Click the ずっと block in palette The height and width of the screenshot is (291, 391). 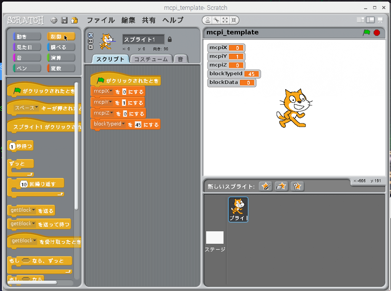pyautogui.click(x=21, y=168)
